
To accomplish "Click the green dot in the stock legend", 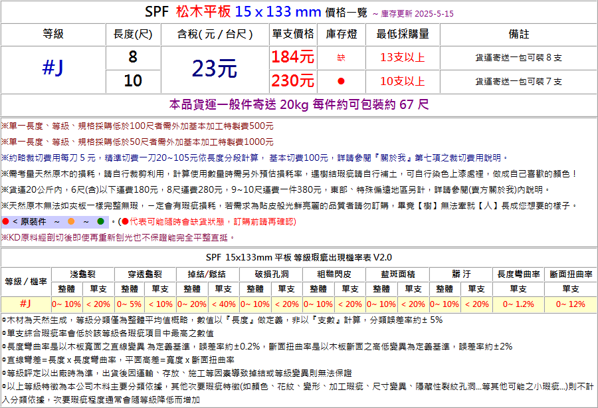I will 100,221.
